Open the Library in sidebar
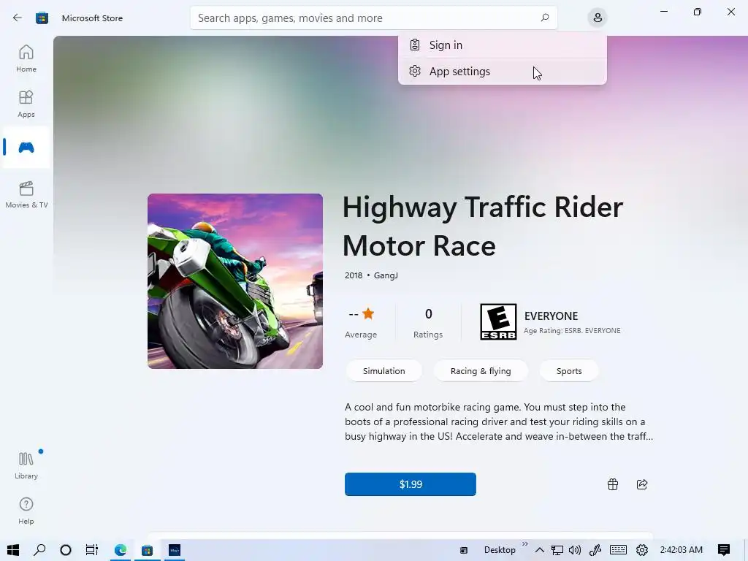This screenshot has height=561, width=748. click(26, 465)
